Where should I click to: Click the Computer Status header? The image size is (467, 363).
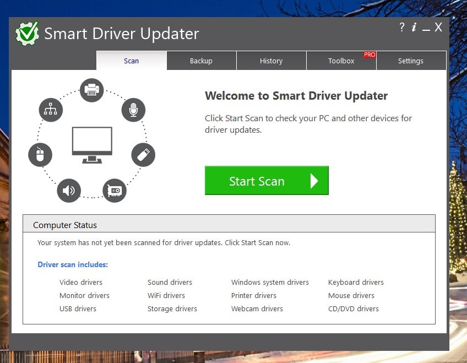pyautogui.click(x=229, y=224)
